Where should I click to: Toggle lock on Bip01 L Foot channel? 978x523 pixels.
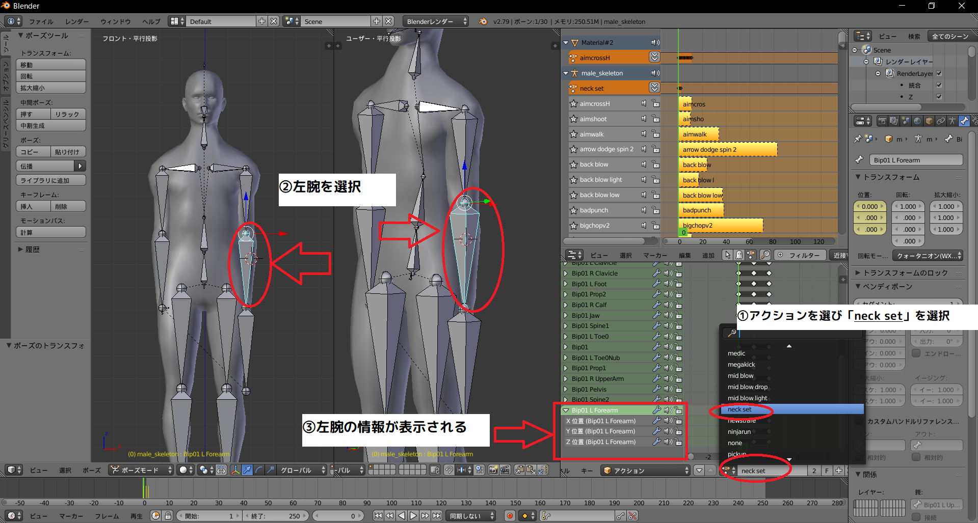(678, 284)
